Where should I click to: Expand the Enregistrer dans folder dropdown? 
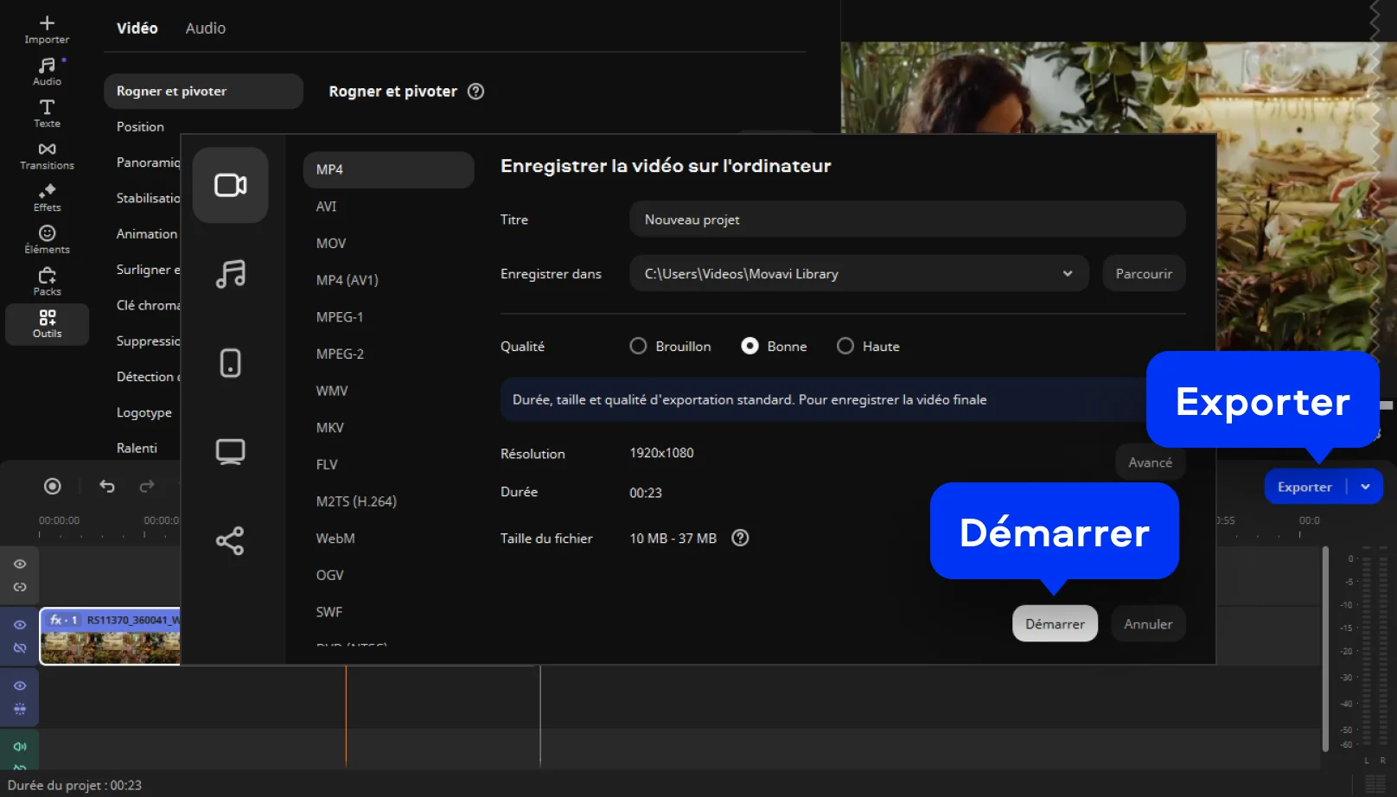pyautogui.click(x=1068, y=274)
